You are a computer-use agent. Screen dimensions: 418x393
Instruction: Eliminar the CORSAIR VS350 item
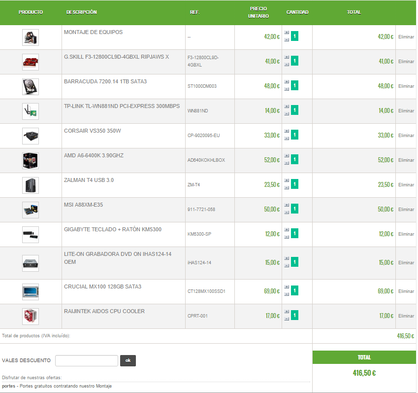click(x=406, y=136)
